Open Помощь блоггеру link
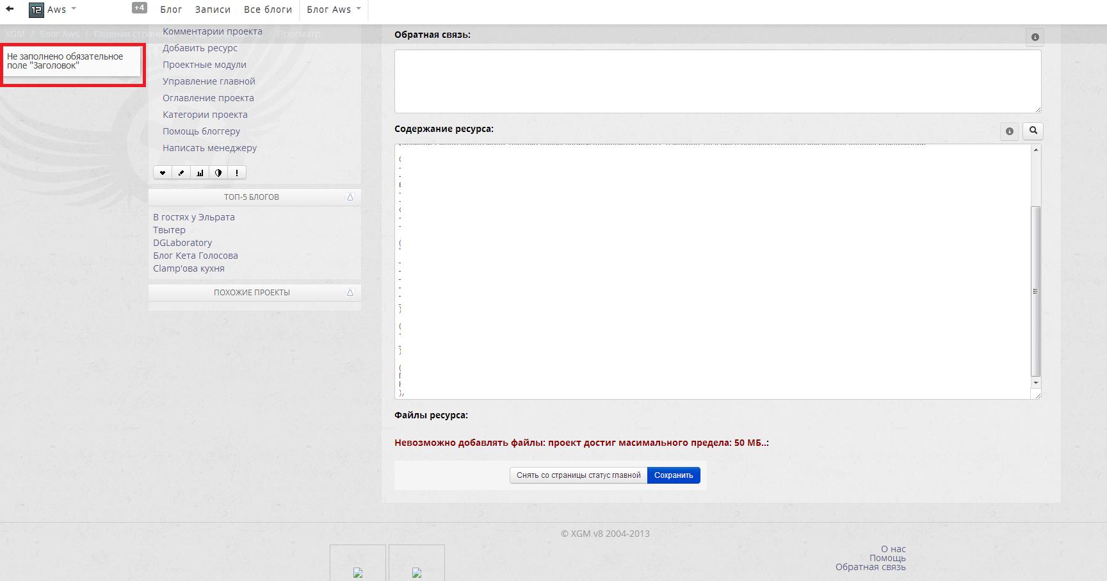Image resolution: width=1107 pixels, height=581 pixels. (201, 131)
